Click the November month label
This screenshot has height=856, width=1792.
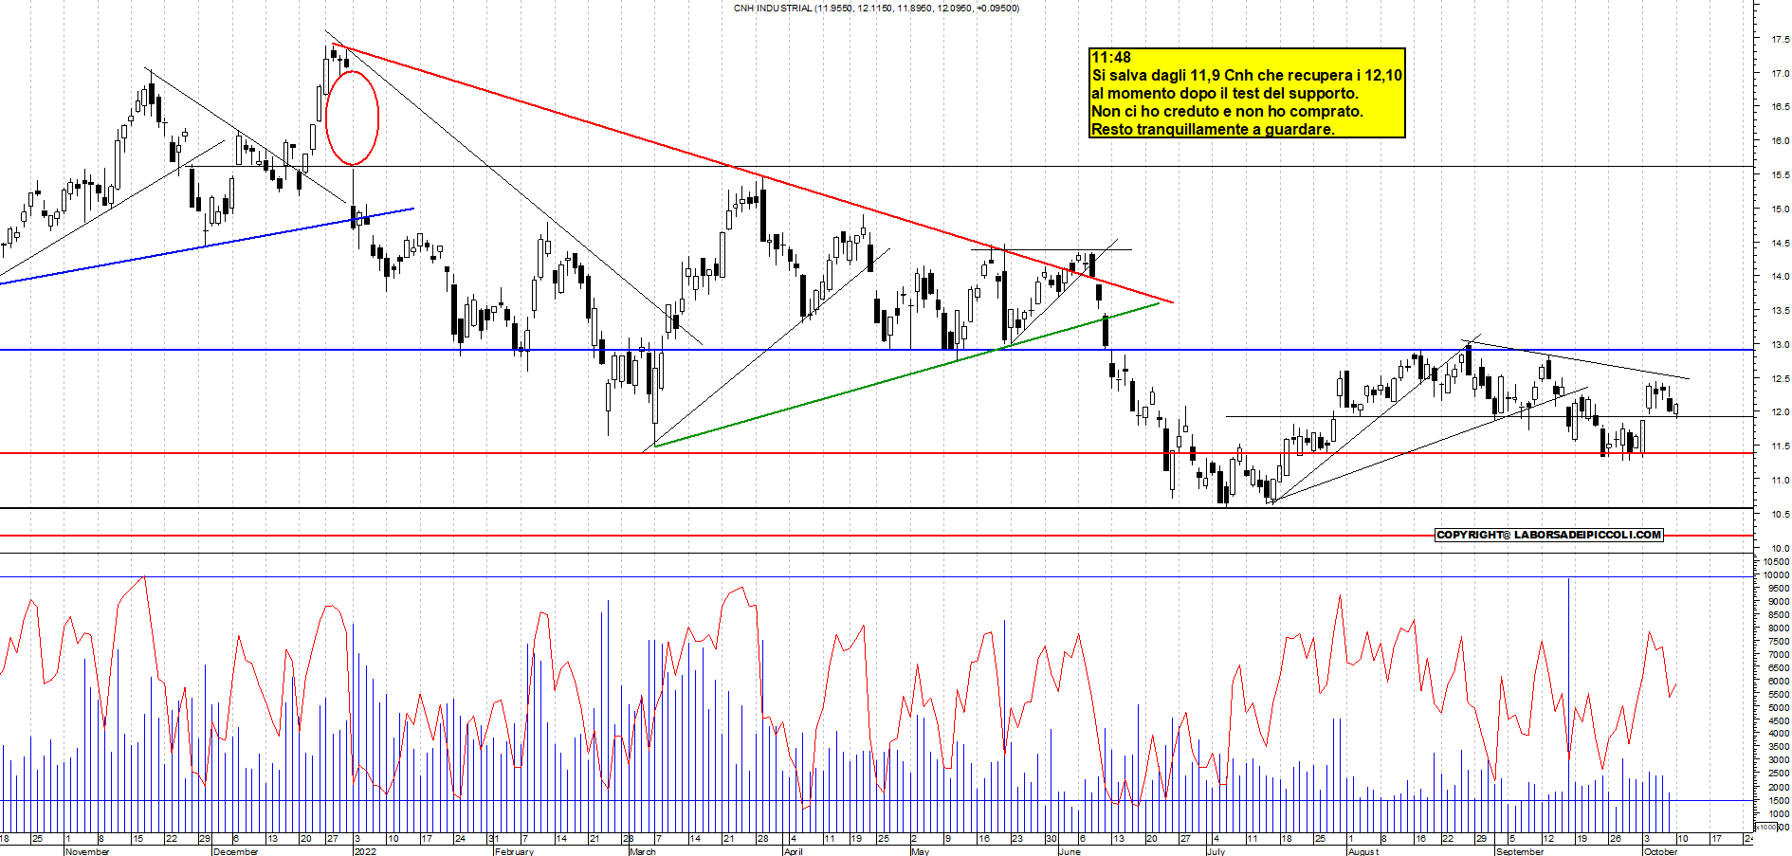(87, 851)
